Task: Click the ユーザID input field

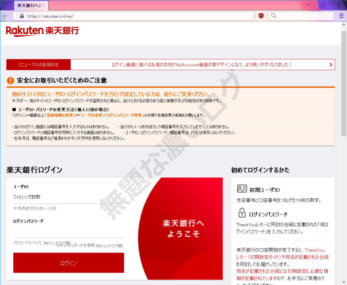Action: [x=69, y=197]
